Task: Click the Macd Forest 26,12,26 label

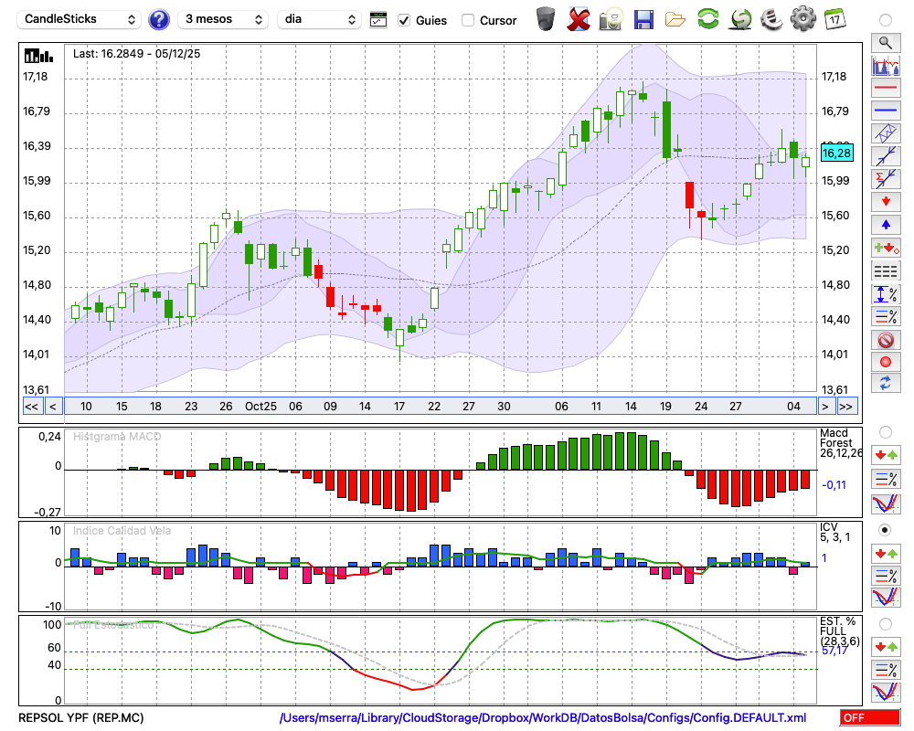Action: pos(841,443)
